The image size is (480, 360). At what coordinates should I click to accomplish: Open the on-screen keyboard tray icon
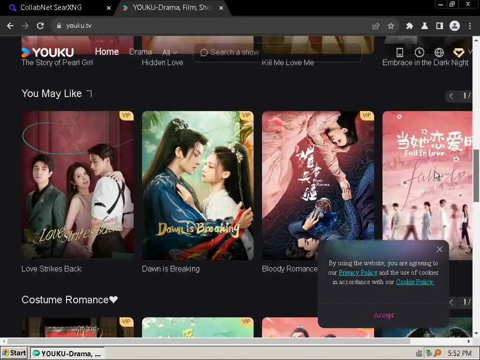click(x=419, y=353)
